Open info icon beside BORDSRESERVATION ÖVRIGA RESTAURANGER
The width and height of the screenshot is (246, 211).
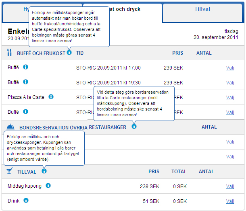click(134, 127)
